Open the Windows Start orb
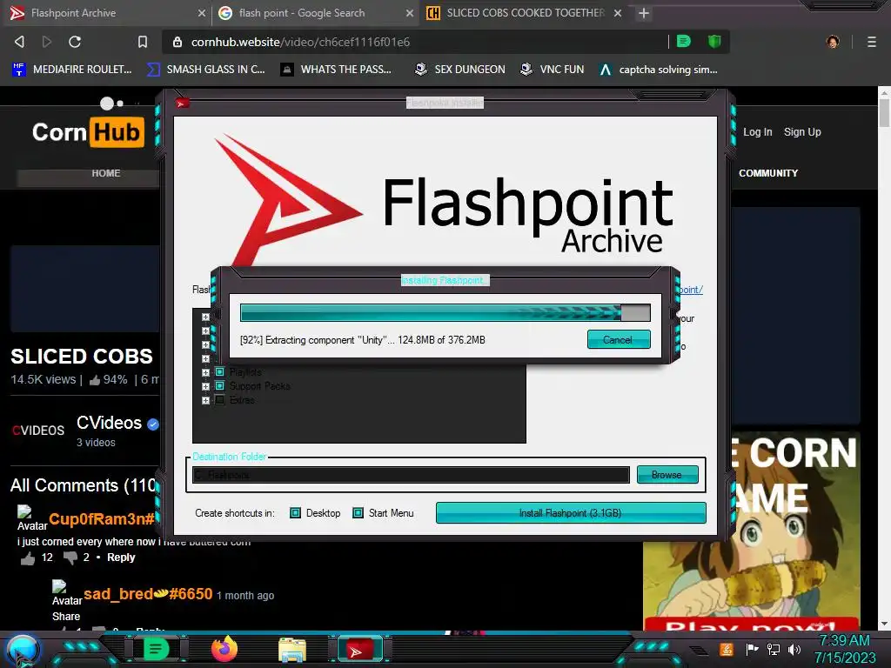This screenshot has height=668, width=891. 23,651
